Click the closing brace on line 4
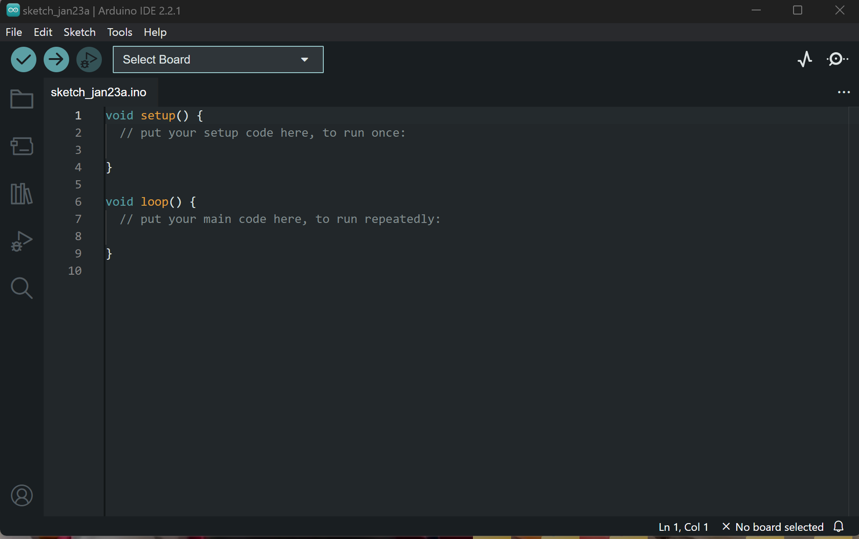The width and height of the screenshot is (859, 539). pos(109,168)
